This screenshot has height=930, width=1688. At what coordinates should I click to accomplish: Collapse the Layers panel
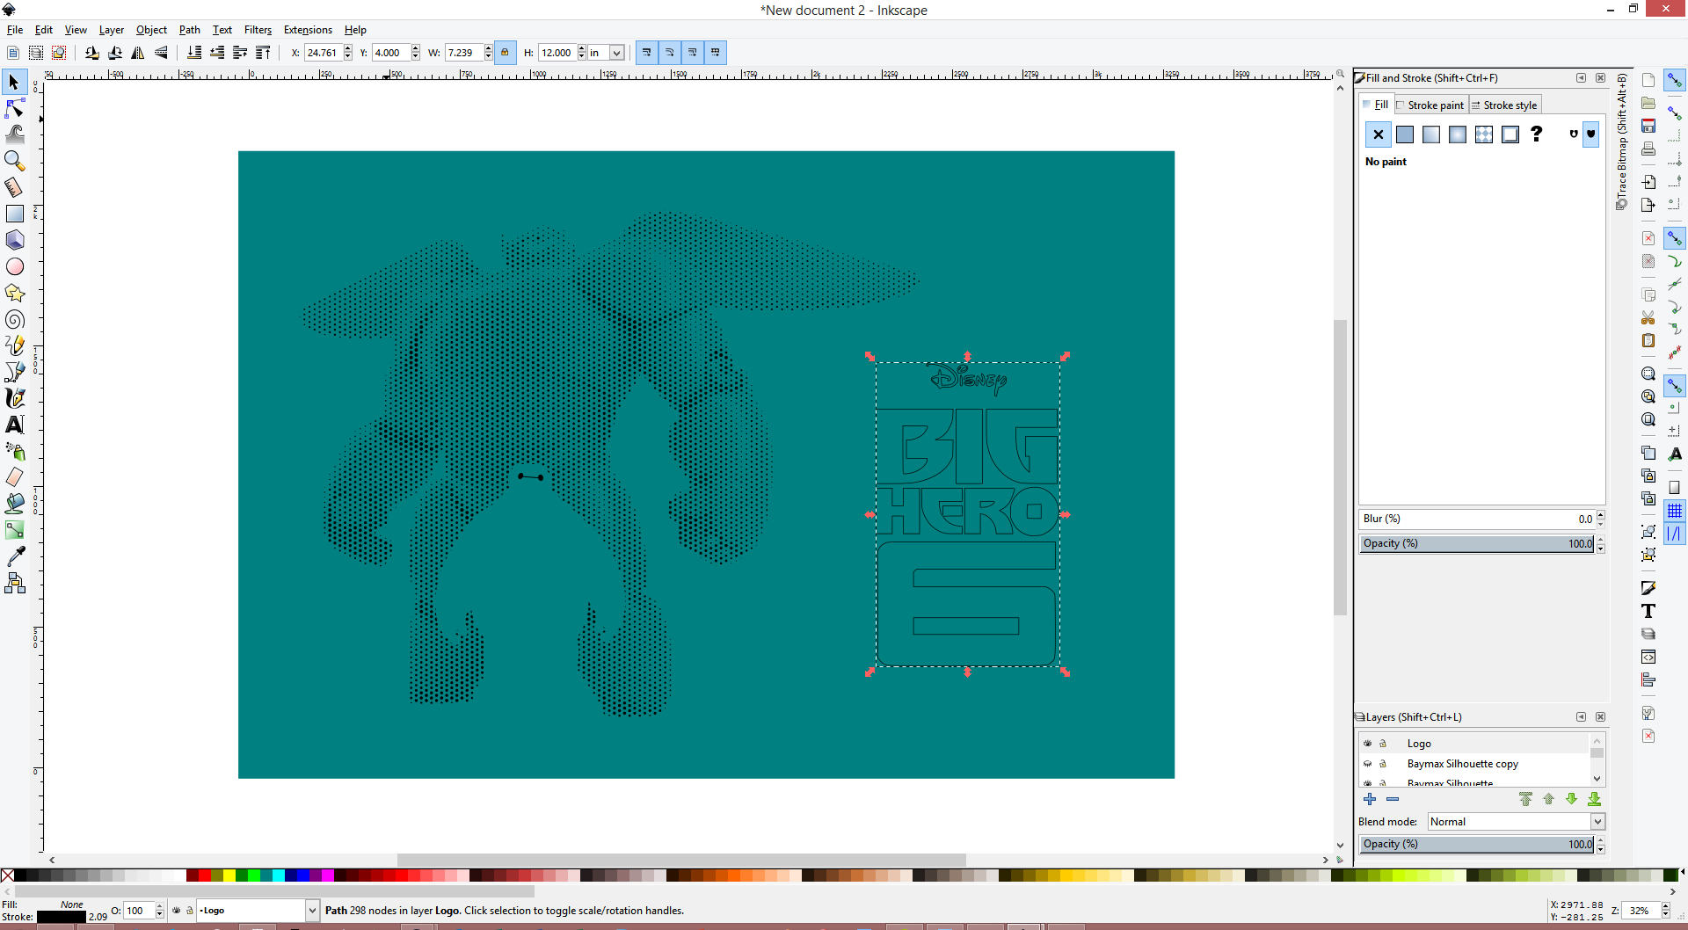pos(1582,717)
